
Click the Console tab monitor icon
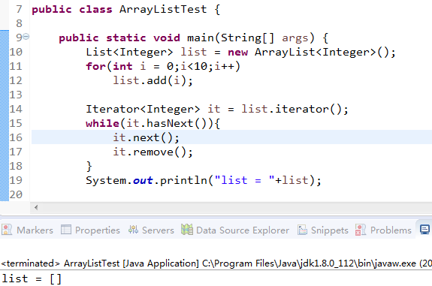tap(424, 229)
